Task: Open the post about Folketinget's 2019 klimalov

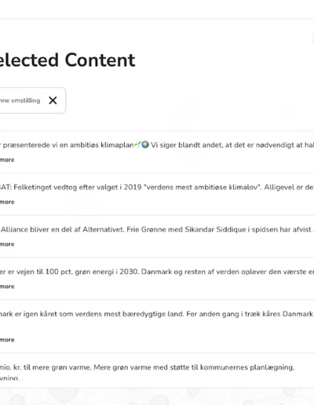Action: pos(157,188)
